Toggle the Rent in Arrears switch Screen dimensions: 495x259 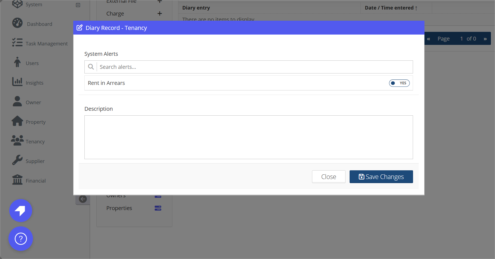click(x=399, y=83)
